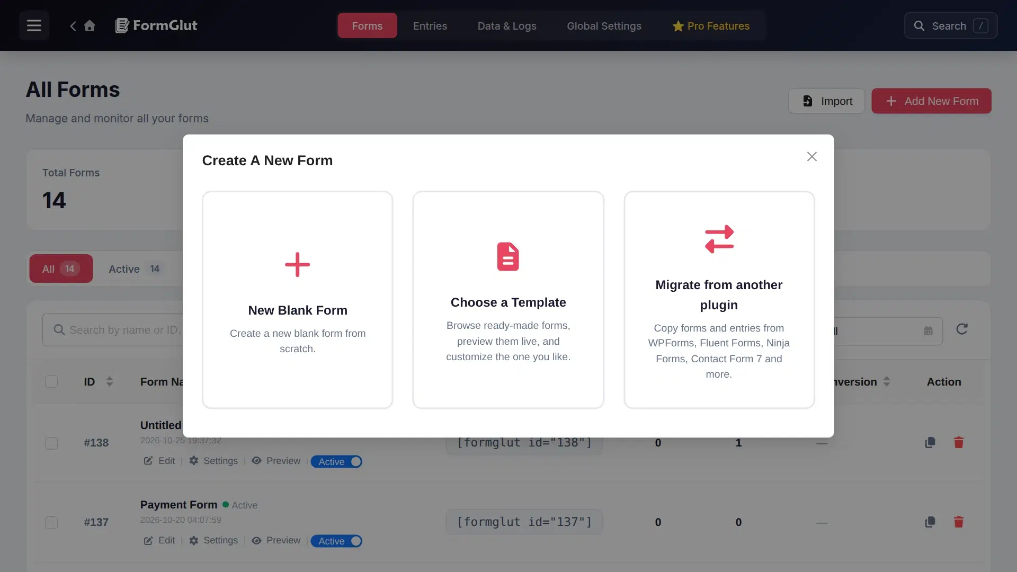1017x572 pixels.
Task: Delete form #137 with trash icon
Action: (x=959, y=522)
